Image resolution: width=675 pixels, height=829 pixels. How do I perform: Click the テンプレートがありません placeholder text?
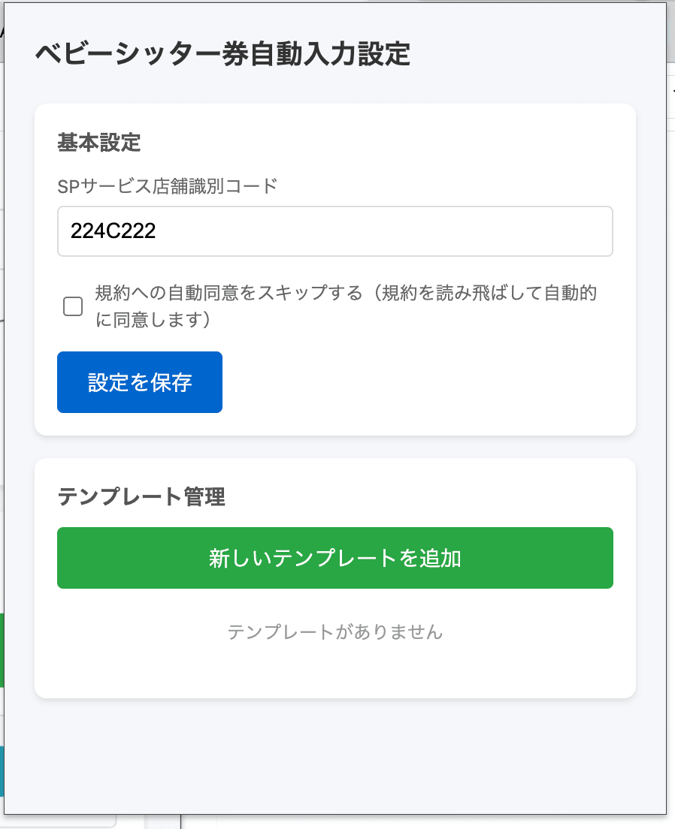click(335, 632)
